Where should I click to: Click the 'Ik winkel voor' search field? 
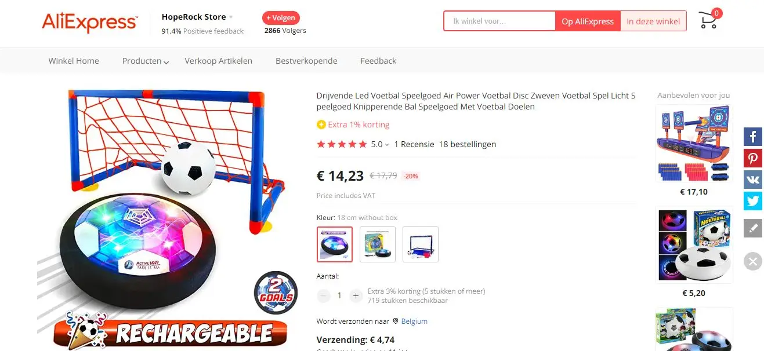coord(499,21)
